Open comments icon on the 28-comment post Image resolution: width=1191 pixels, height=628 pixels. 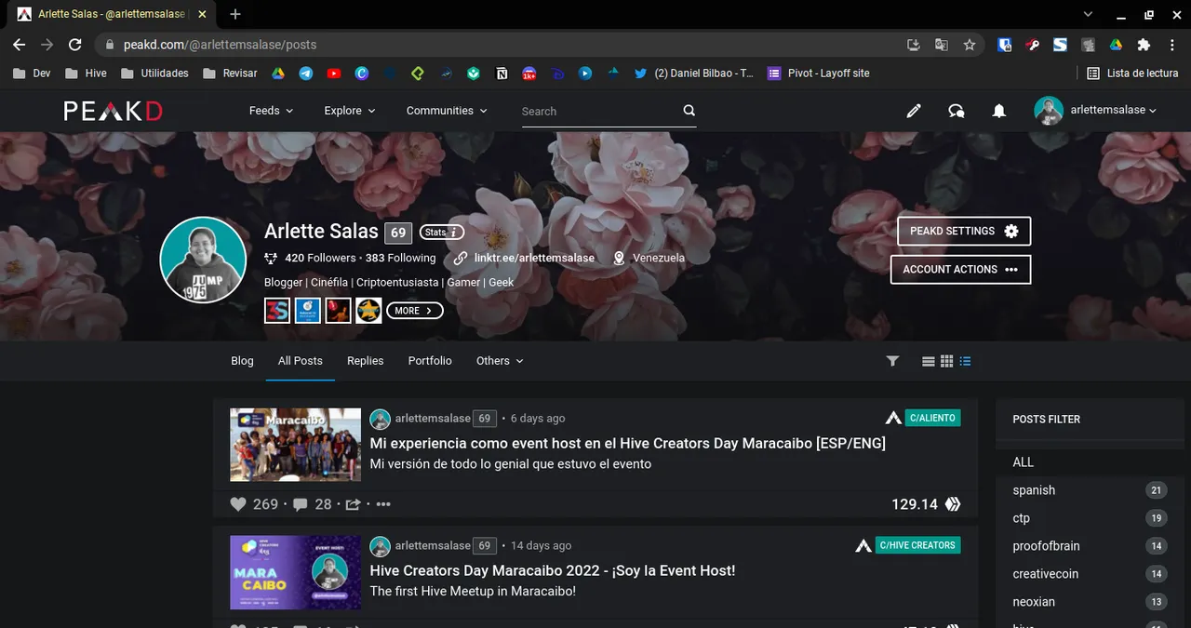pos(301,504)
